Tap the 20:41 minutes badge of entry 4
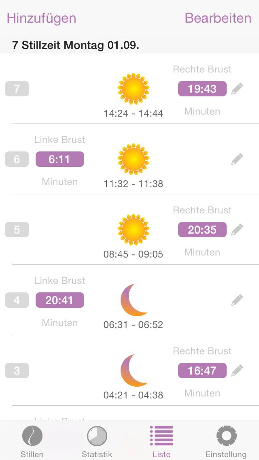 [x=59, y=300]
